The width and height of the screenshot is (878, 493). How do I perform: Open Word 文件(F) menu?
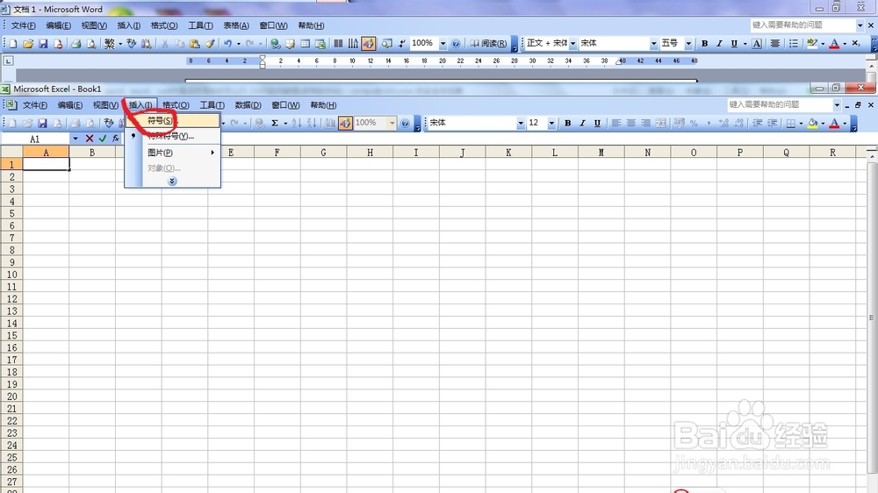click(24, 25)
